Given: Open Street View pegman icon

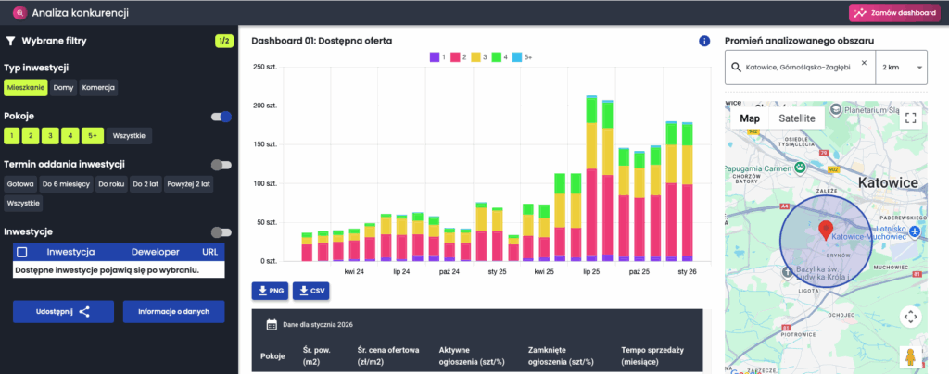Looking at the screenshot, I should 910,356.
